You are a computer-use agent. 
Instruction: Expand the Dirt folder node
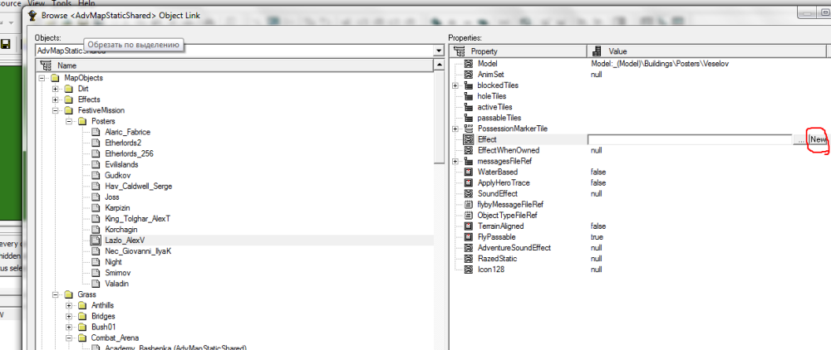[55, 89]
